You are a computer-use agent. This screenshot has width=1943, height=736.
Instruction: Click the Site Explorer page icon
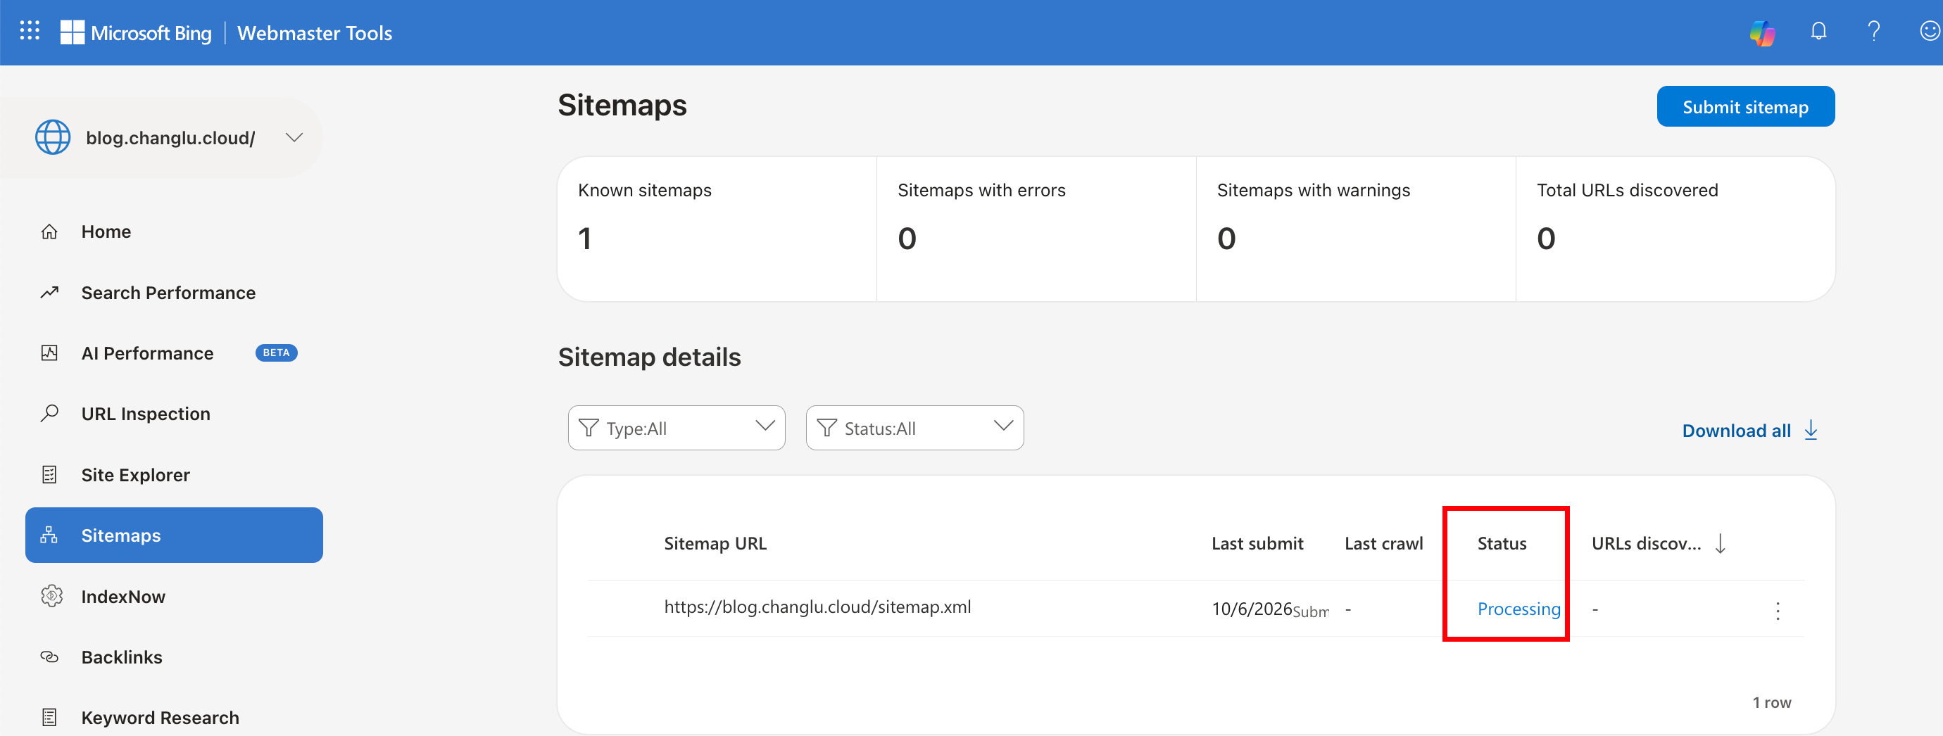(x=50, y=474)
